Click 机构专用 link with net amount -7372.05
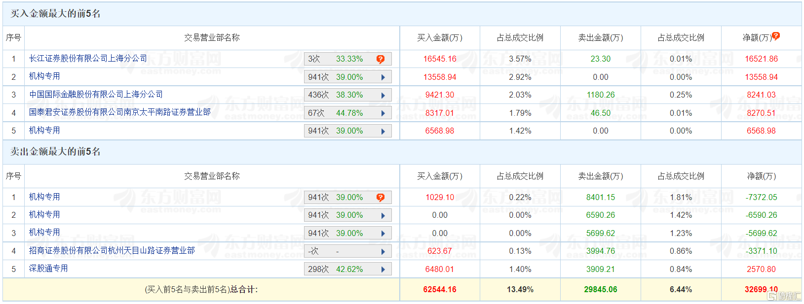804x304 pixels. click(44, 197)
